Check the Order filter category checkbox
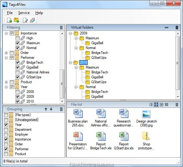 tap(12, 53)
